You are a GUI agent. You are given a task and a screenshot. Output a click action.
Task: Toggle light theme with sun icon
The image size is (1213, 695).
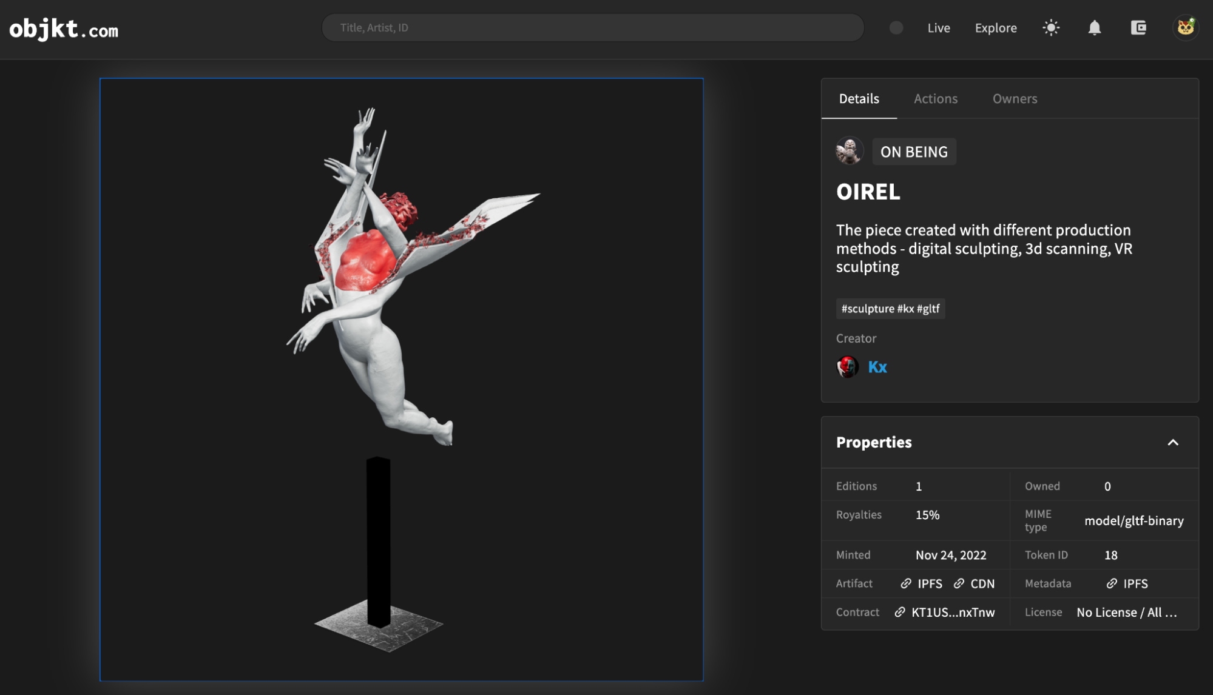point(1051,28)
